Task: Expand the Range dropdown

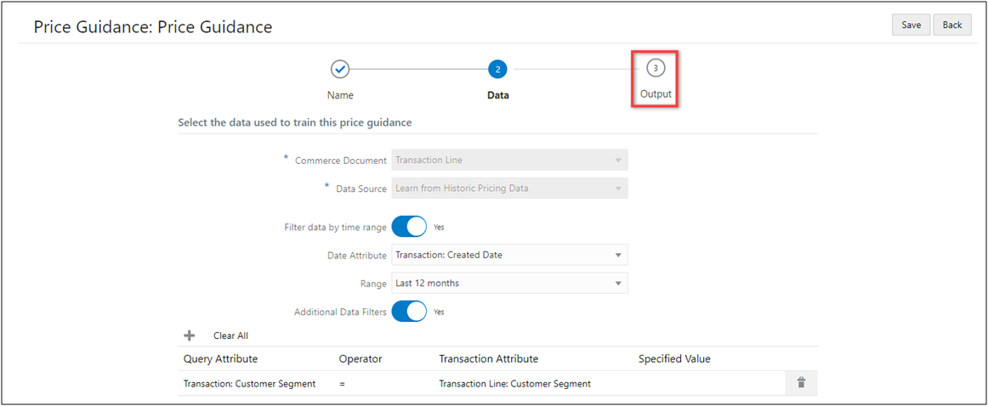Action: click(x=509, y=283)
